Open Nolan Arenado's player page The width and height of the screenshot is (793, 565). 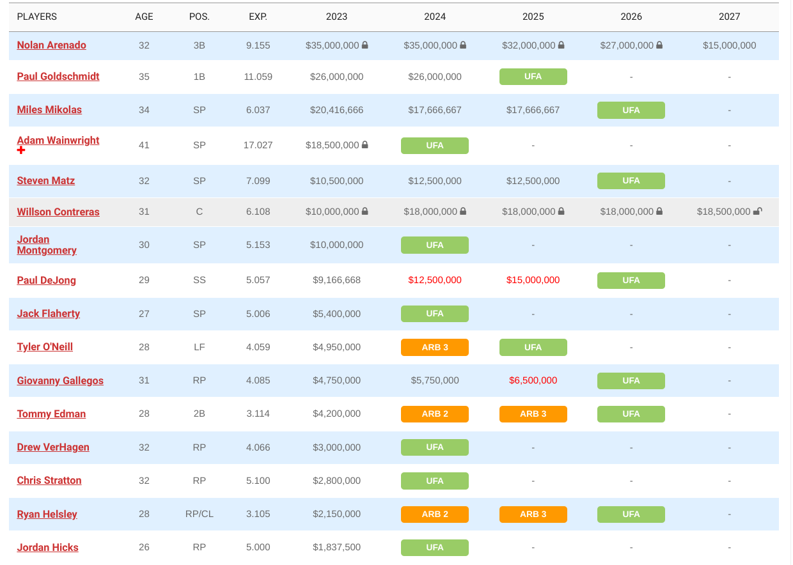pos(52,45)
